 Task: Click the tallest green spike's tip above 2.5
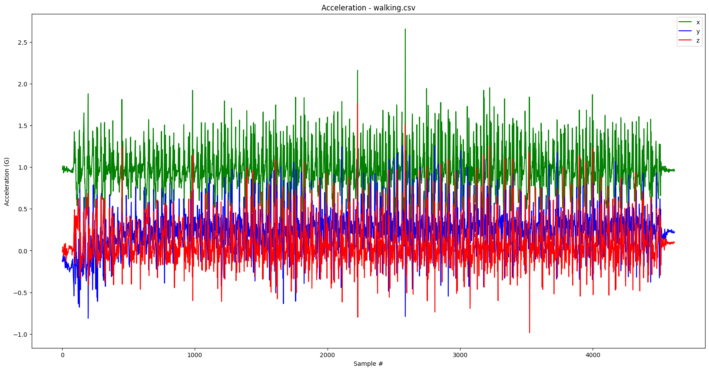[x=405, y=30]
